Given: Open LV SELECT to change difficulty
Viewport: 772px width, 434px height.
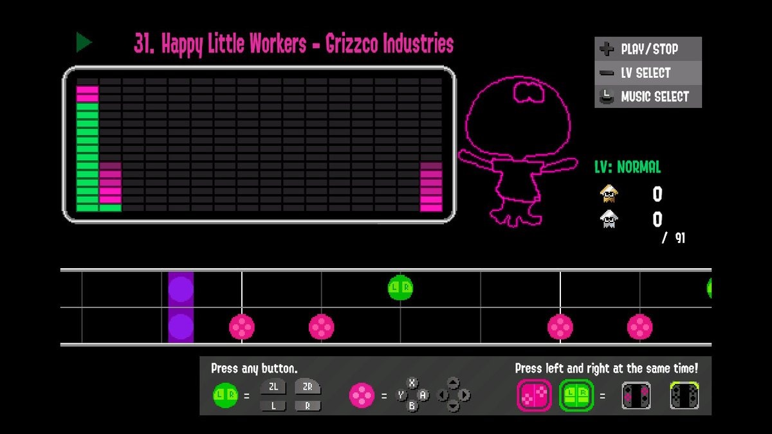Looking at the screenshot, I should [x=647, y=73].
